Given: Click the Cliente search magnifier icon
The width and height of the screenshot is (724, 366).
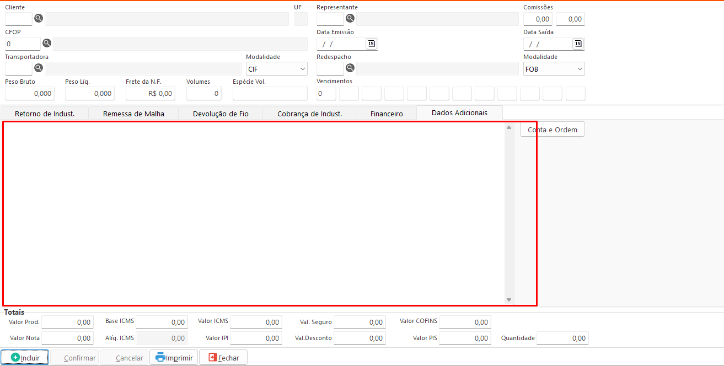Looking at the screenshot, I should tap(39, 18).
